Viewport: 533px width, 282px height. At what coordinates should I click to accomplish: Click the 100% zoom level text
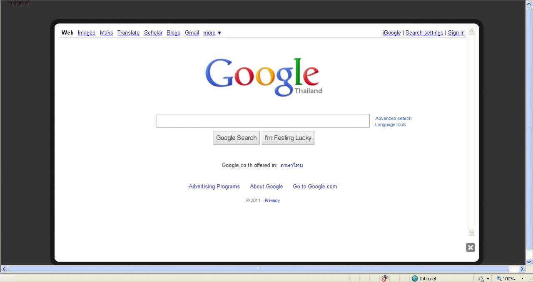(x=509, y=279)
